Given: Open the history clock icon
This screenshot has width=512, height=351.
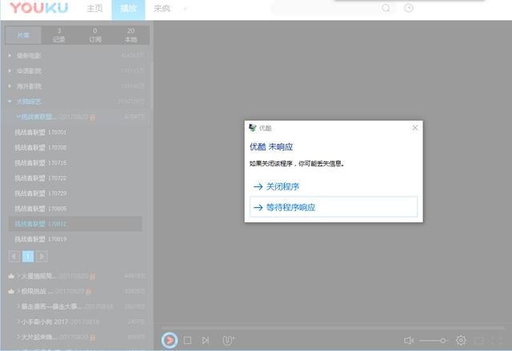Looking at the screenshot, I should (x=409, y=8).
